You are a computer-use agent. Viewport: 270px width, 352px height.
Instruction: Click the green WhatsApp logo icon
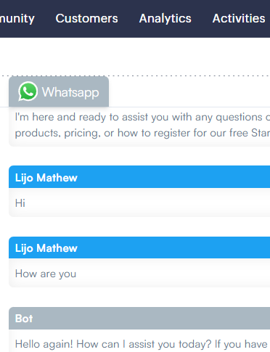click(x=28, y=91)
